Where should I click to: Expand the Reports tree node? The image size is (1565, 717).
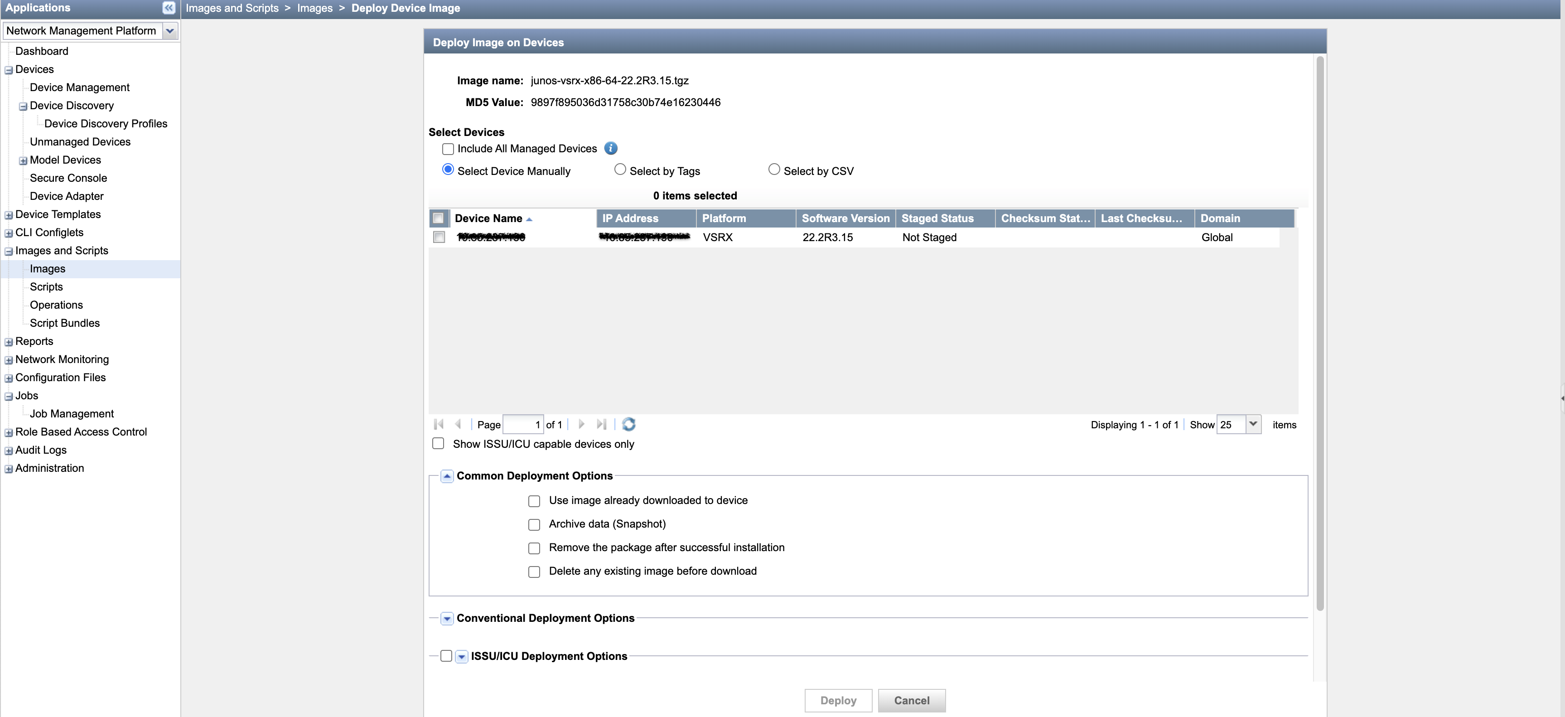[x=9, y=342]
